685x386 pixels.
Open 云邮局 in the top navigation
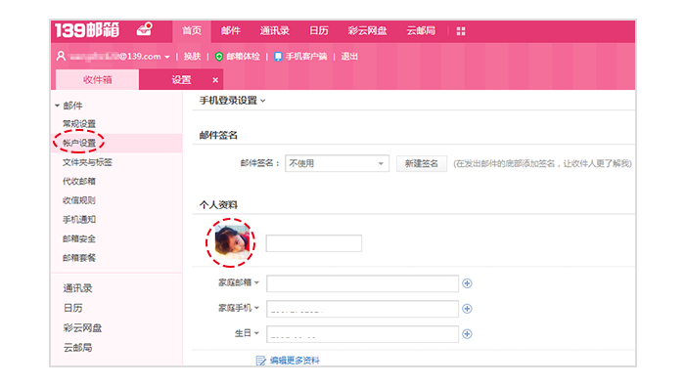coord(421,31)
